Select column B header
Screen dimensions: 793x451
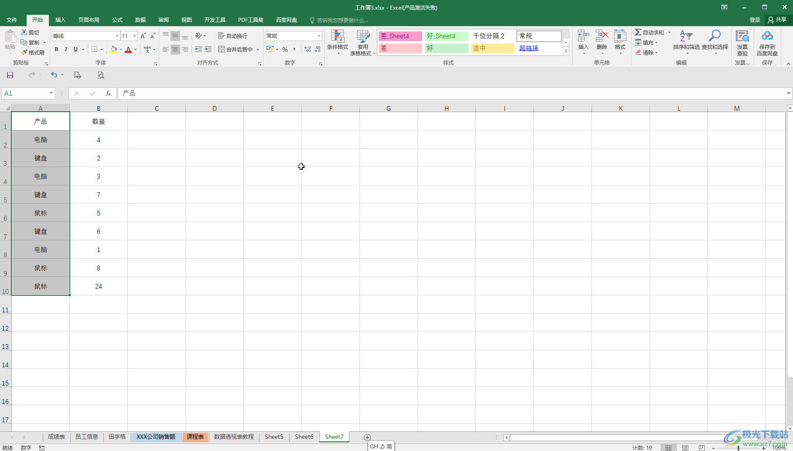[99, 108]
